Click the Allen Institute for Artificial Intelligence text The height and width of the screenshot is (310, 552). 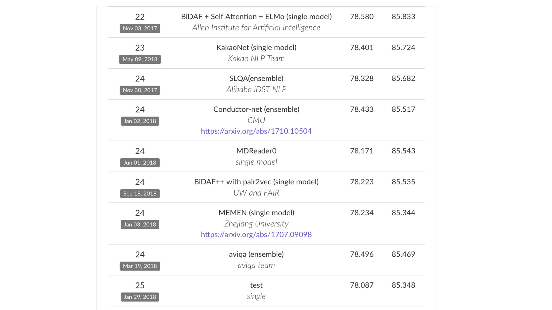(256, 28)
